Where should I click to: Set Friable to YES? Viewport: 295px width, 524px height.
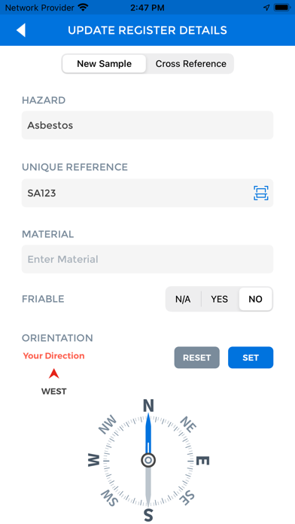pyautogui.click(x=220, y=299)
